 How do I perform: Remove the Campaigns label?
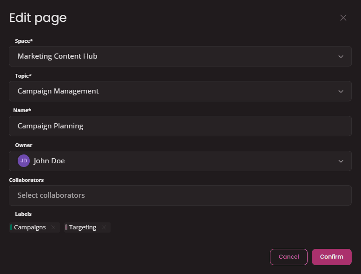coord(53,227)
